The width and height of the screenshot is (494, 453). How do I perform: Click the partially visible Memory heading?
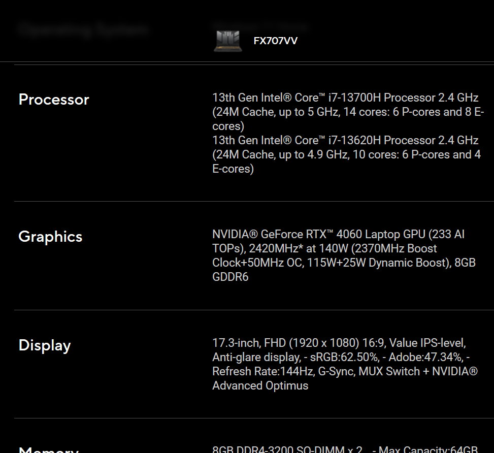tap(49, 449)
